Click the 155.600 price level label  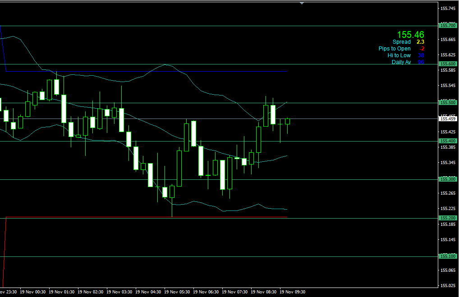[x=447, y=64]
